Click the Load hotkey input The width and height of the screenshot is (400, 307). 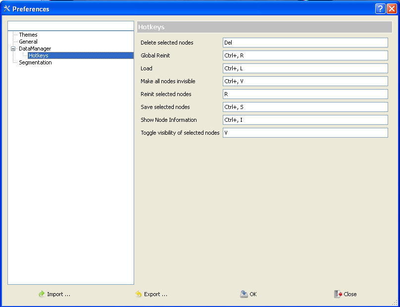(305, 68)
